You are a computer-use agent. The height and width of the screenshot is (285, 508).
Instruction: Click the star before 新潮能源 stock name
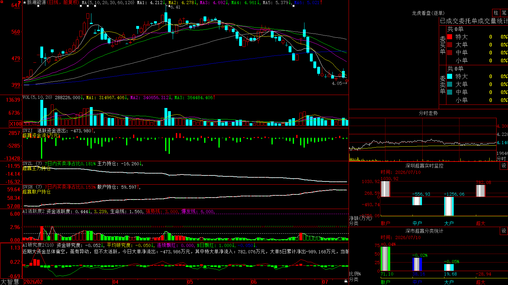point(25,3)
